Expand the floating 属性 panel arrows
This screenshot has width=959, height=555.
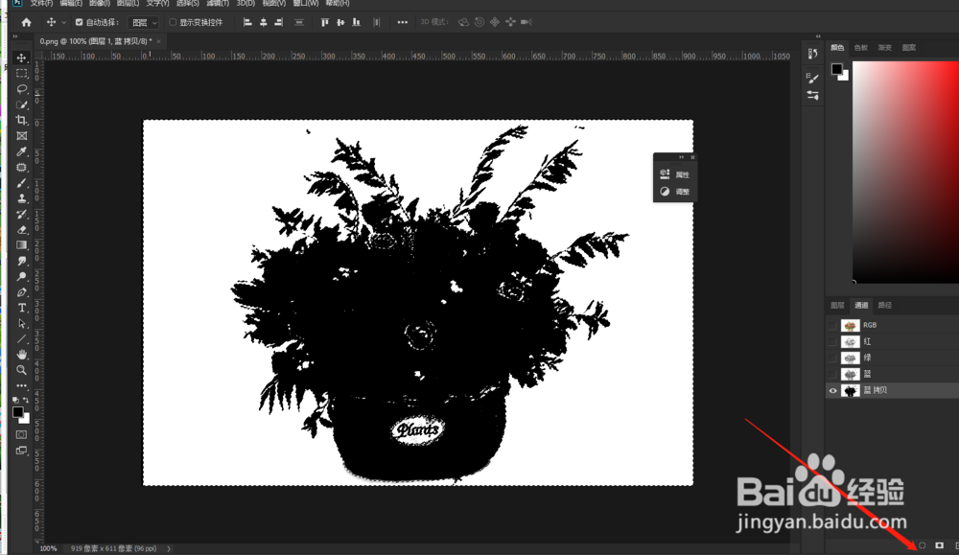tap(681, 157)
